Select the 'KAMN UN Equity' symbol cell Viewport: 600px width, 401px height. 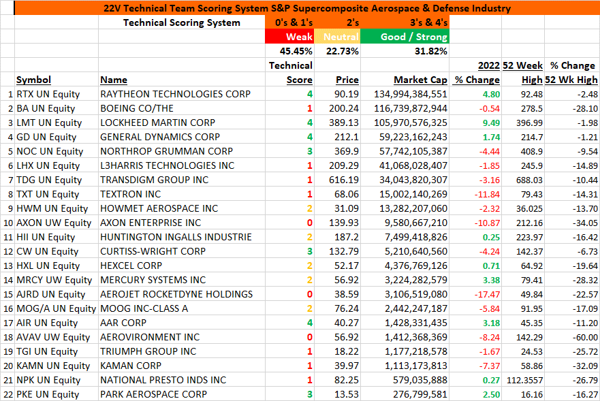[x=57, y=366]
